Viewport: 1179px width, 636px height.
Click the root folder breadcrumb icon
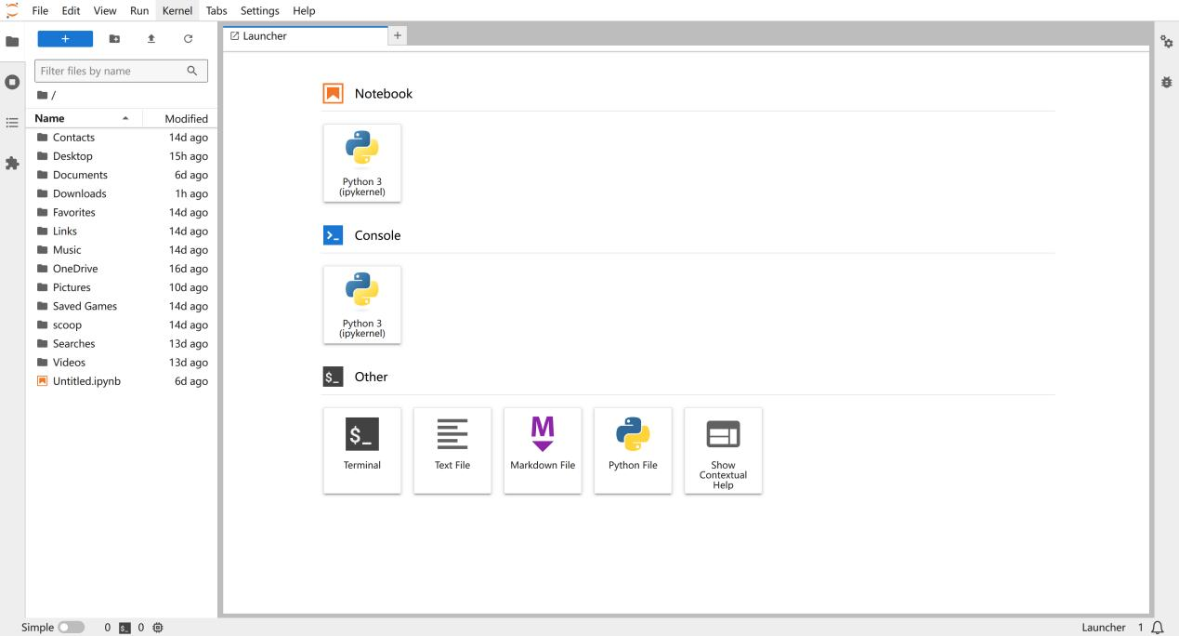(x=42, y=95)
